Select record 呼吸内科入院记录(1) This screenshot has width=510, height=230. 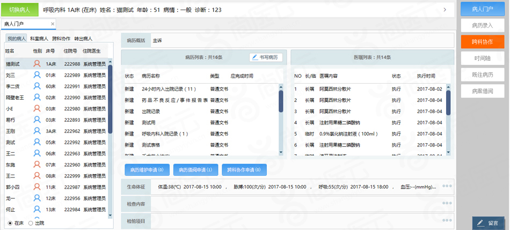(201, 134)
